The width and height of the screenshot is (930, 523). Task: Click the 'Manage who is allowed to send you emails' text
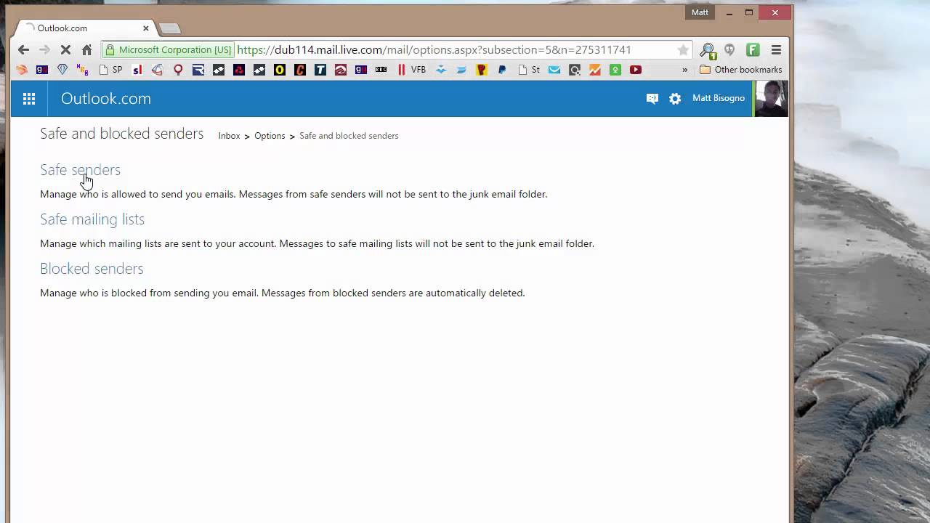pyautogui.click(x=138, y=195)
